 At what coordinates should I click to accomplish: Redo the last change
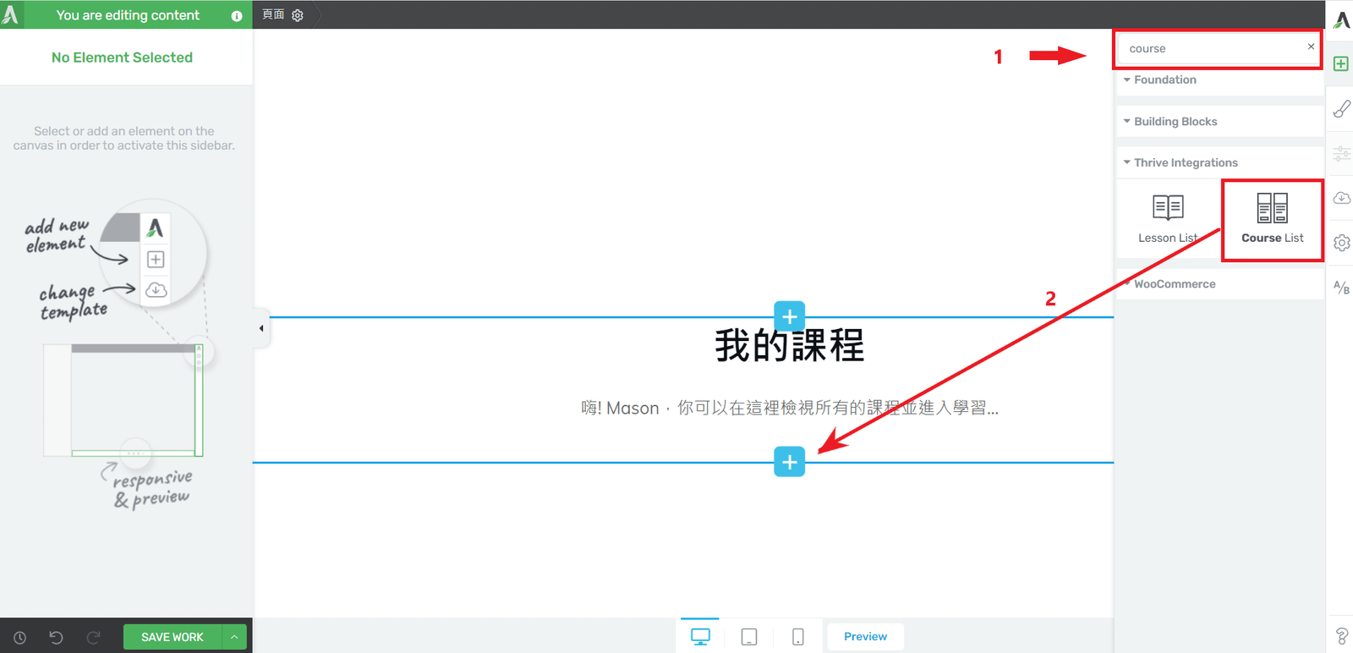[x=93, y=638]
